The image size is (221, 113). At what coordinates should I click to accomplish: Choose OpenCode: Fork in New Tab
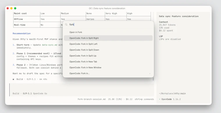click(x=108, y=62)
